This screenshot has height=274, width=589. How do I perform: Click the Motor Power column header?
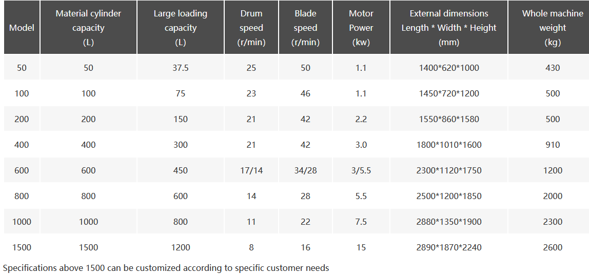361,28
